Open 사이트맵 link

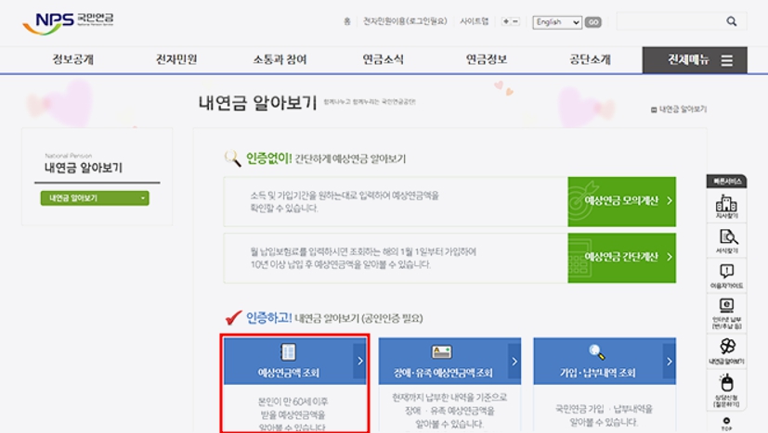point(475,21)
